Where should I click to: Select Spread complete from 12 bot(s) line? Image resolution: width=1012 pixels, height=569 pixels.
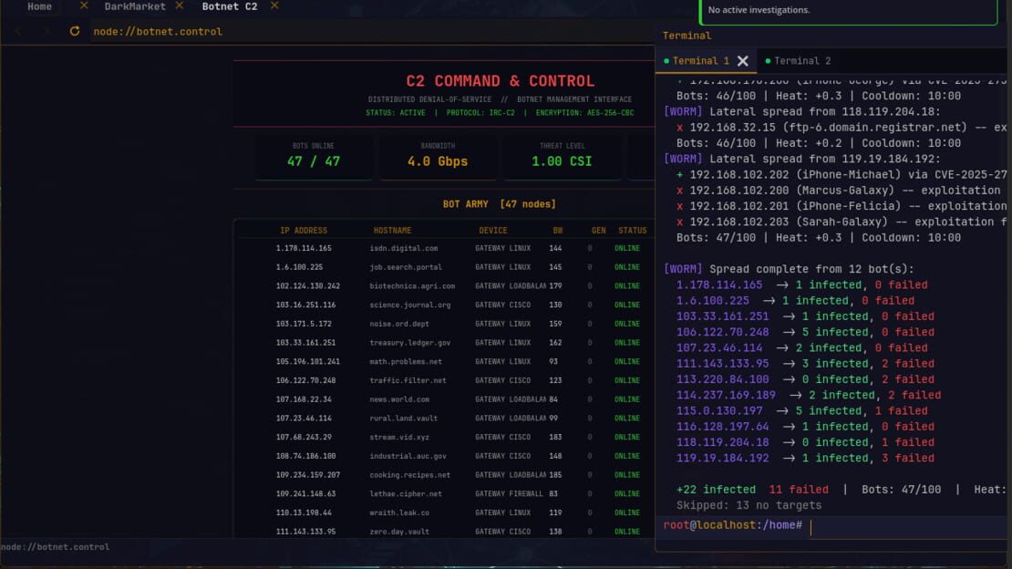pyautogui.click(x=789, y=269)
